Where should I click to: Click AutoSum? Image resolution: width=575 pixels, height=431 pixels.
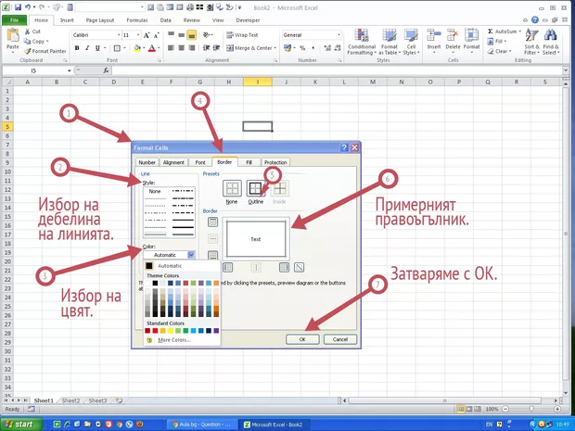[505, 32]
